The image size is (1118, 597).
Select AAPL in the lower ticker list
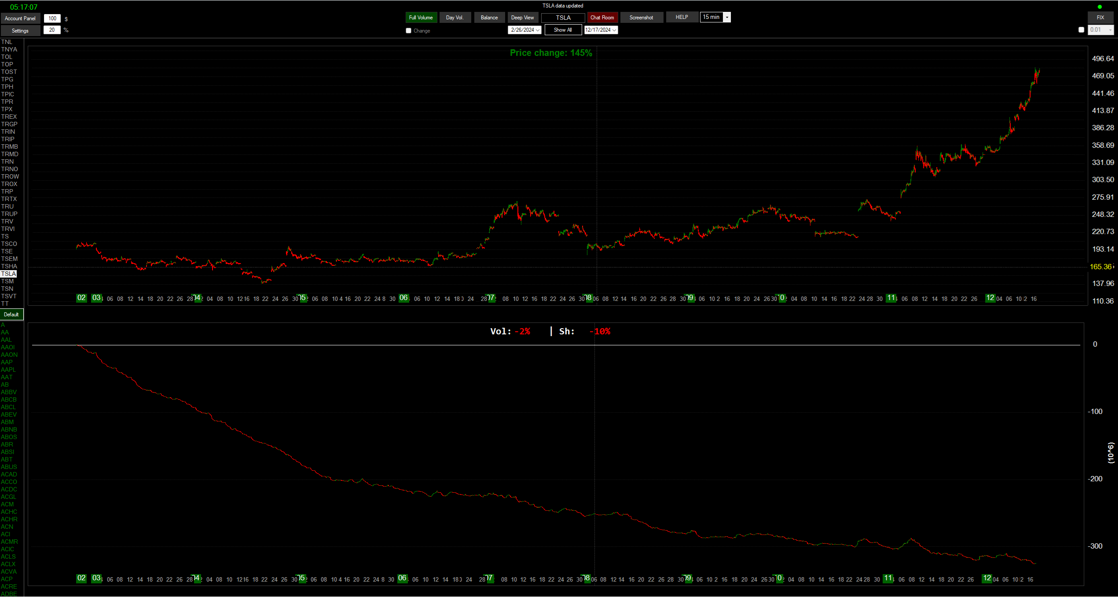pyautogui.click(x=8, y=370)
